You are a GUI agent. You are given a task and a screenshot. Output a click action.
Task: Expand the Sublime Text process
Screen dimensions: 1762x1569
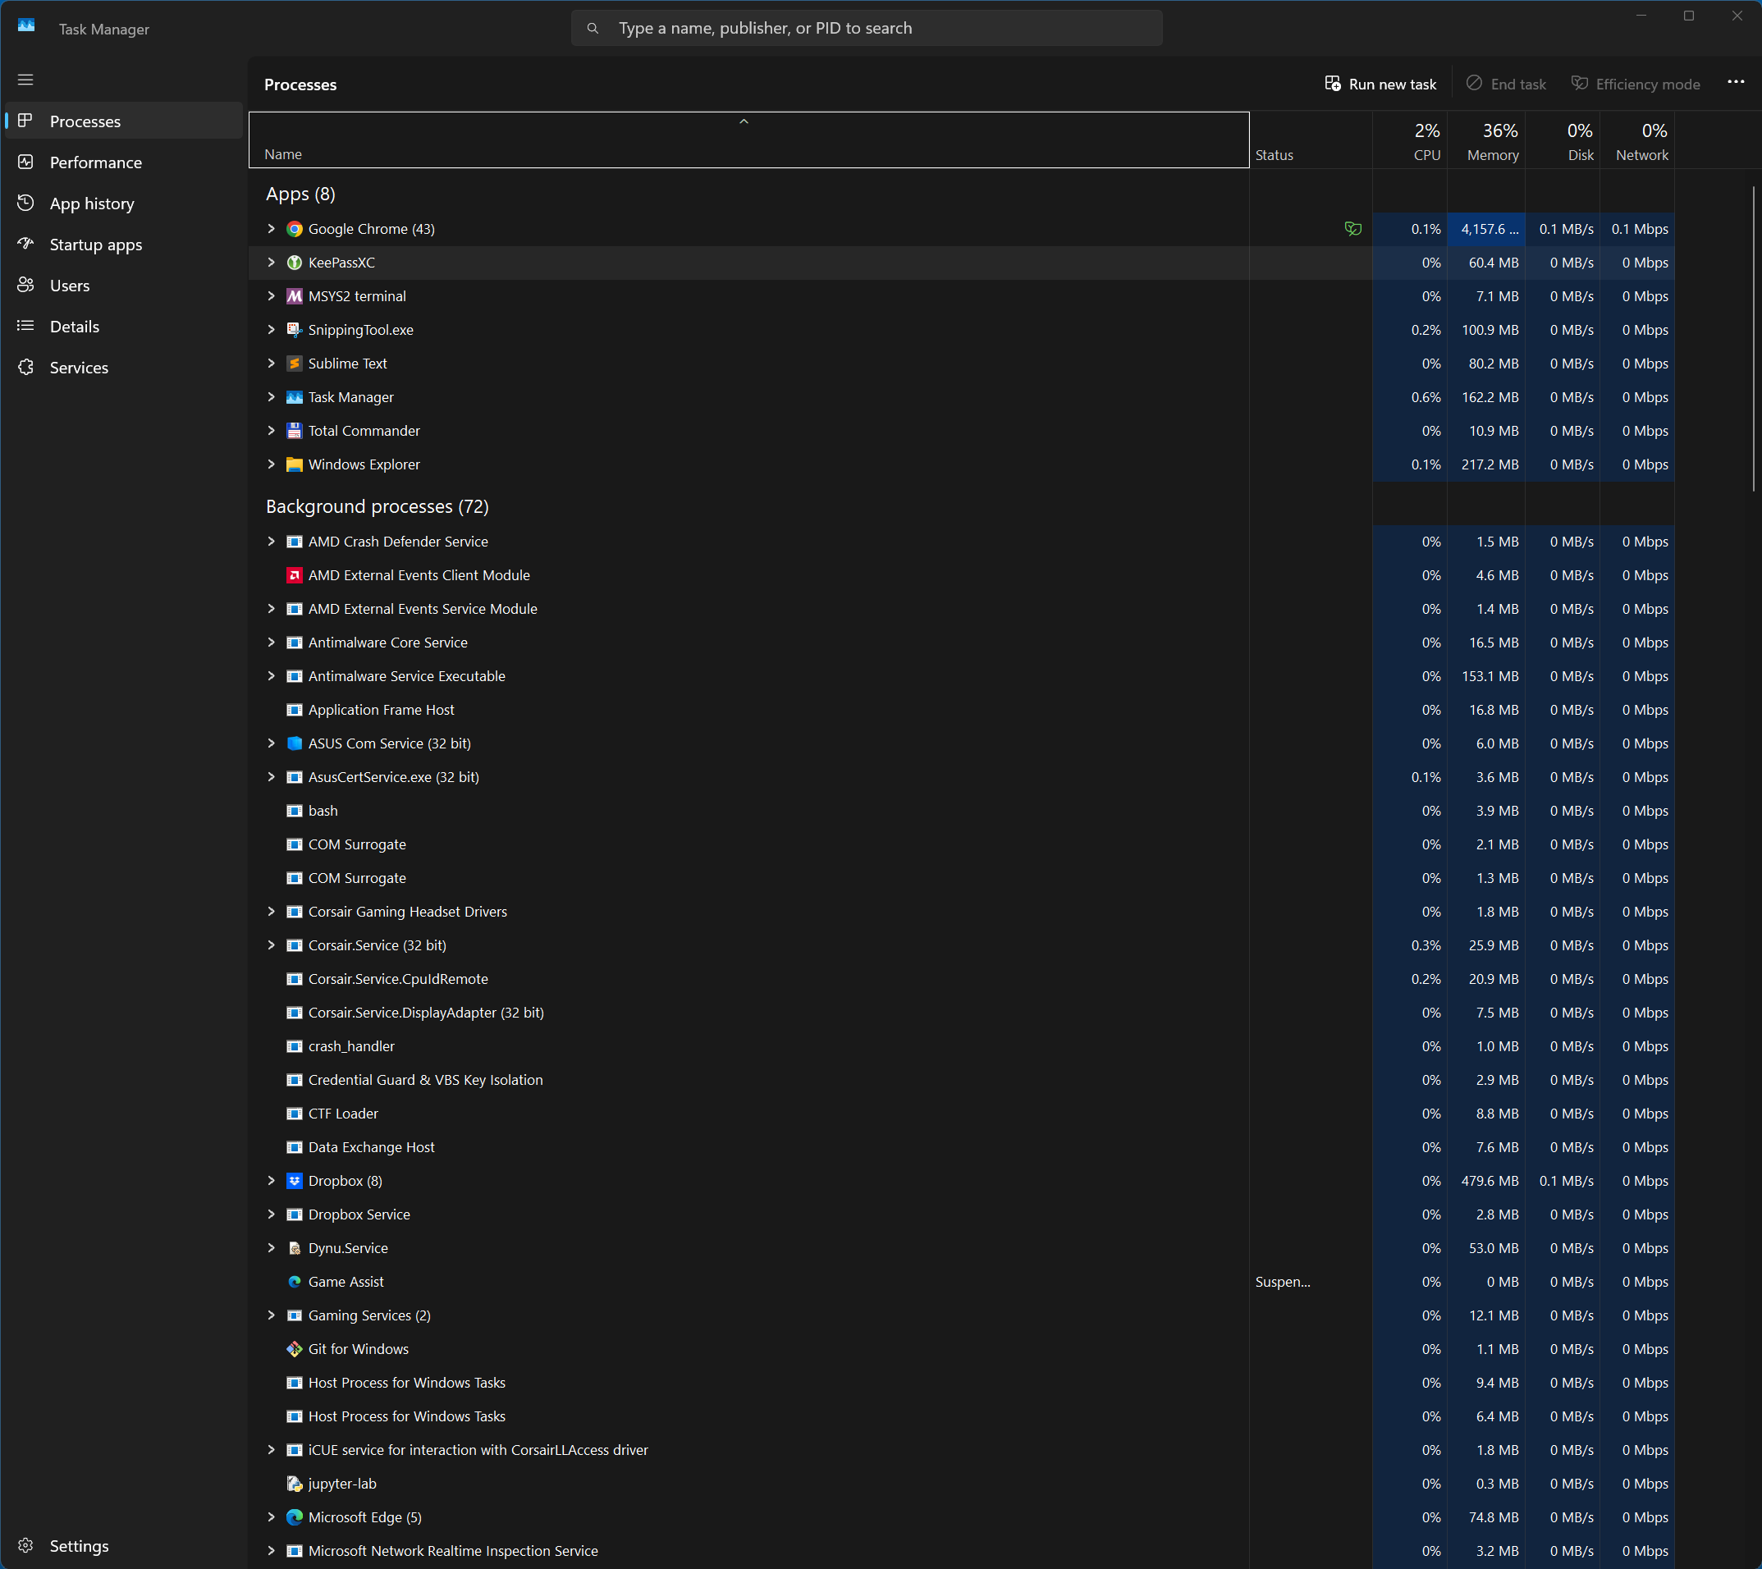click(x=271, y=363)
